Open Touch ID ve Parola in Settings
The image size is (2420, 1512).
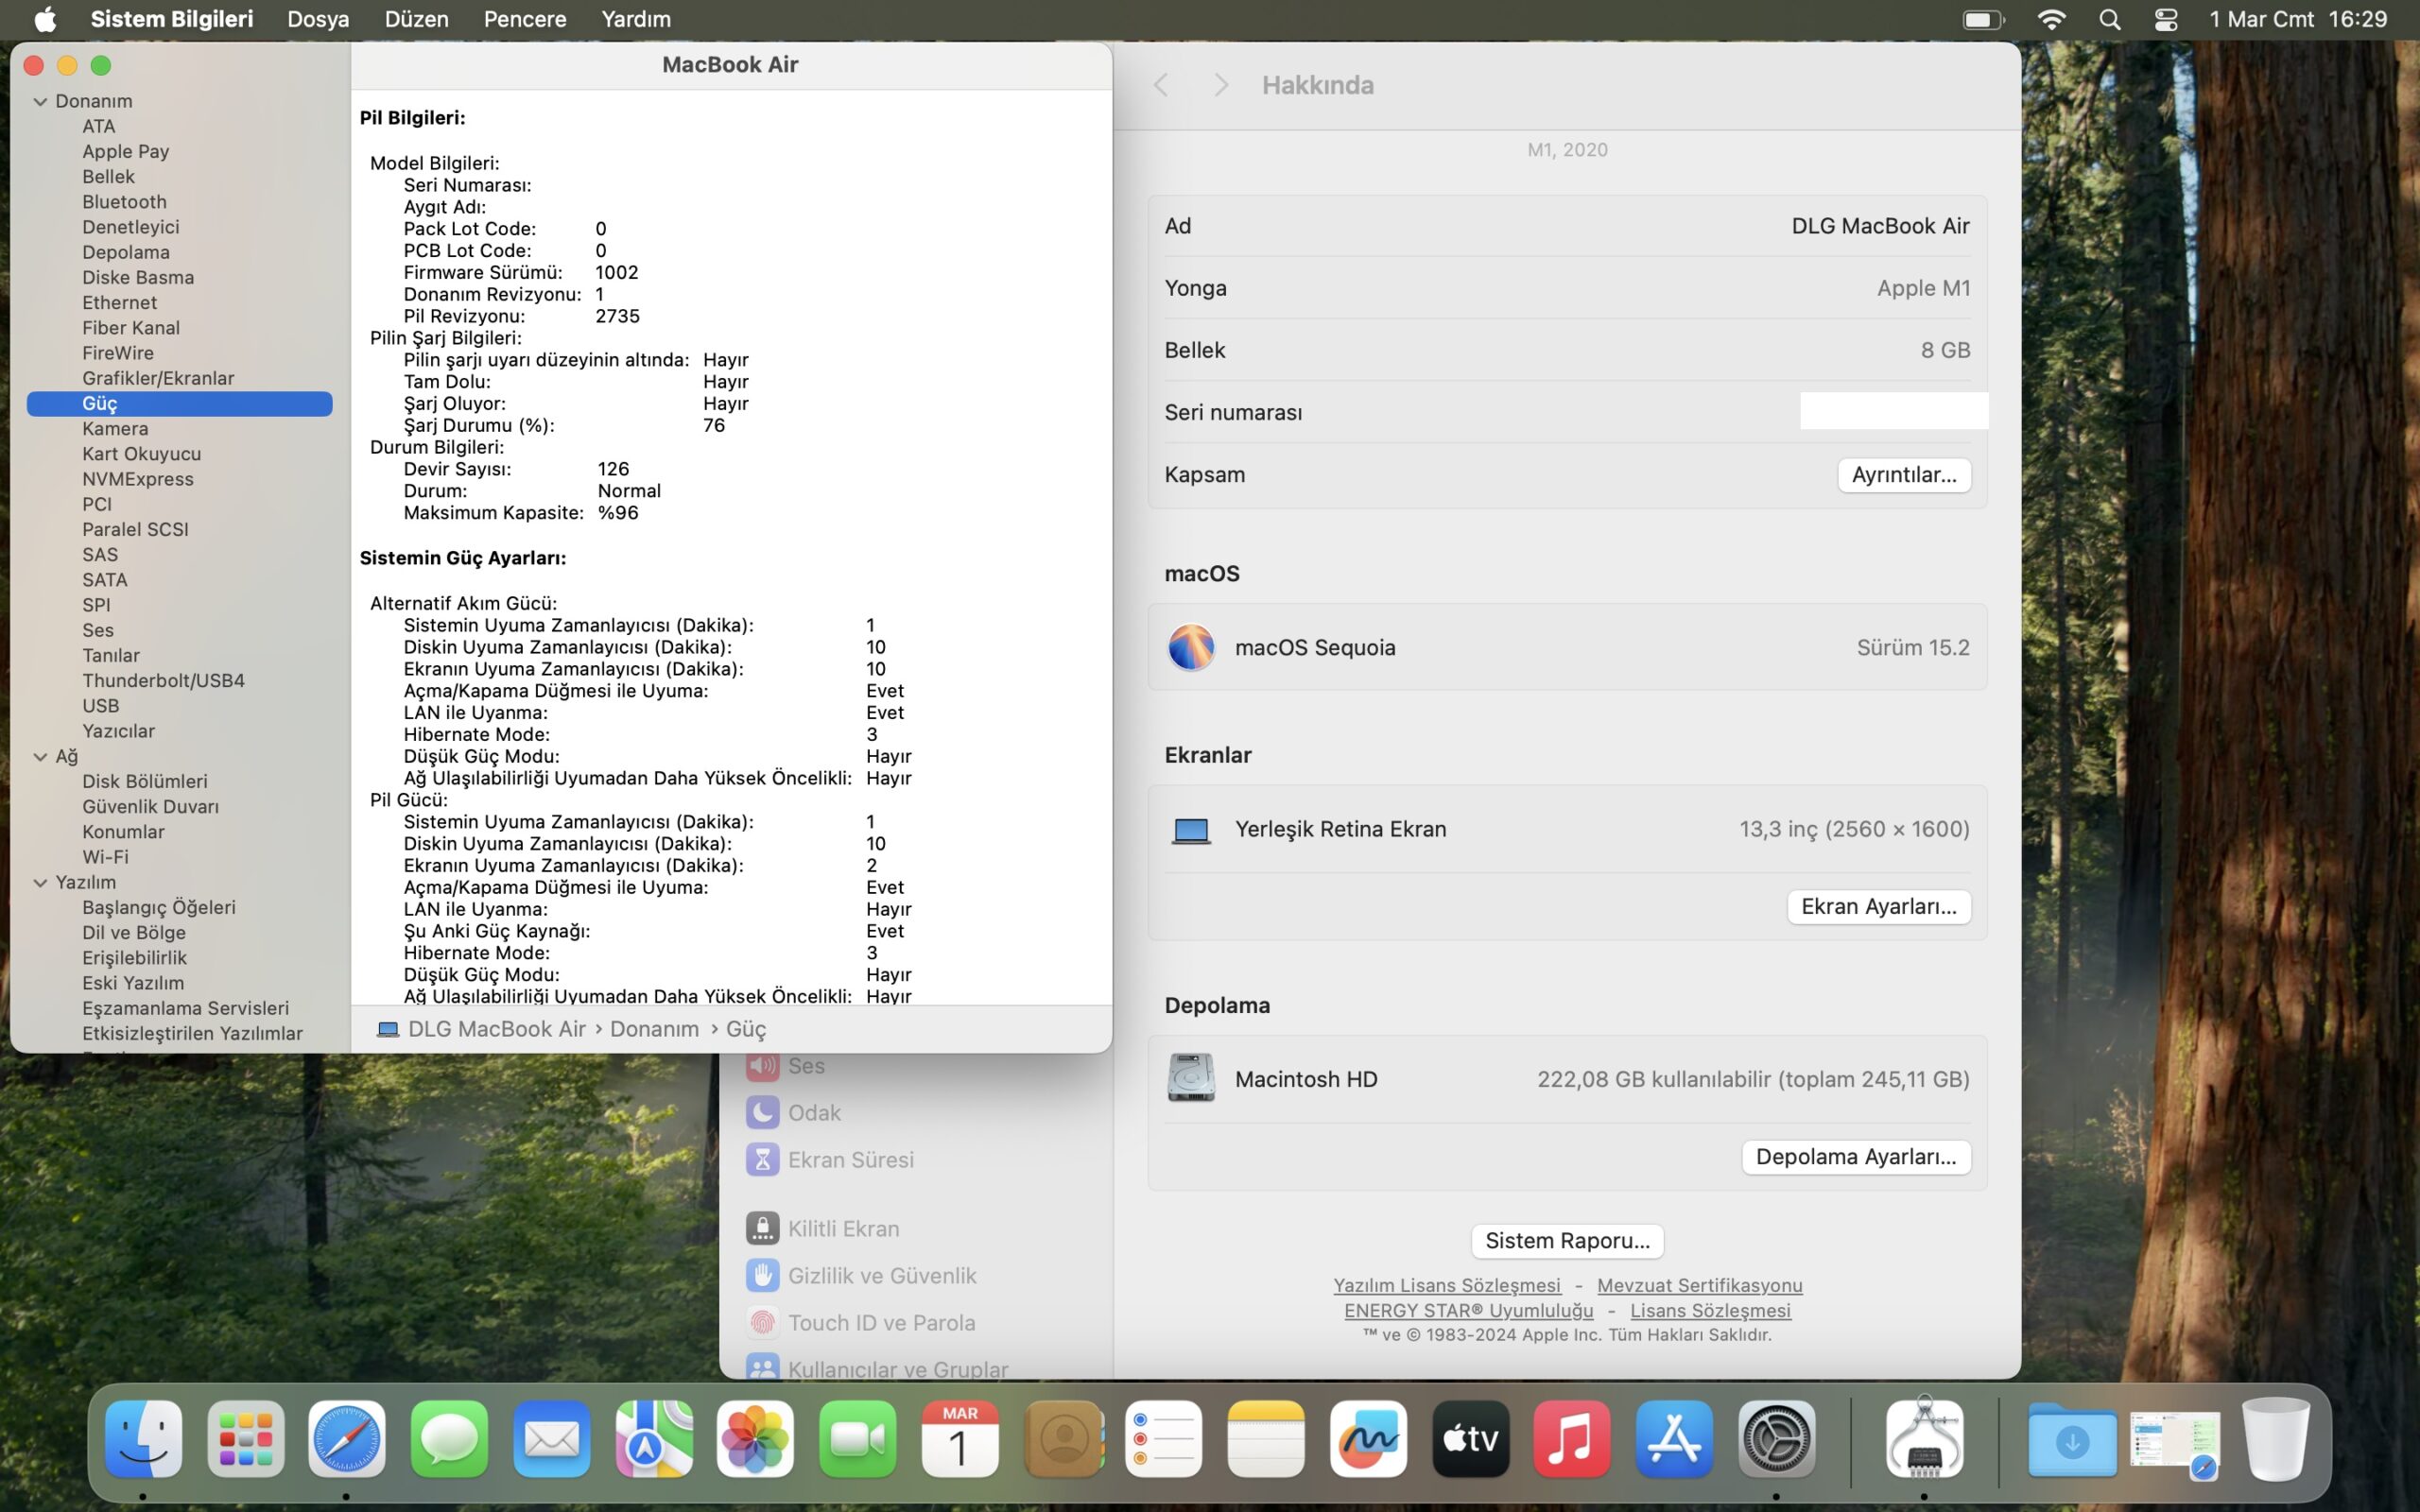pos(860,1323)
